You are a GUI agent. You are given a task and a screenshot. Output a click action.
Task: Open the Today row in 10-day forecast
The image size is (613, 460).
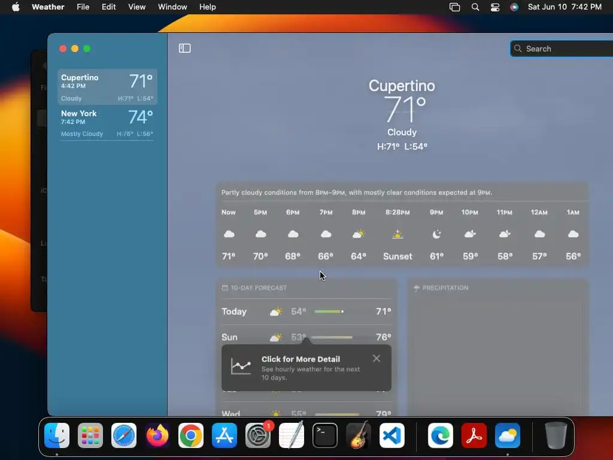(306, 311)
